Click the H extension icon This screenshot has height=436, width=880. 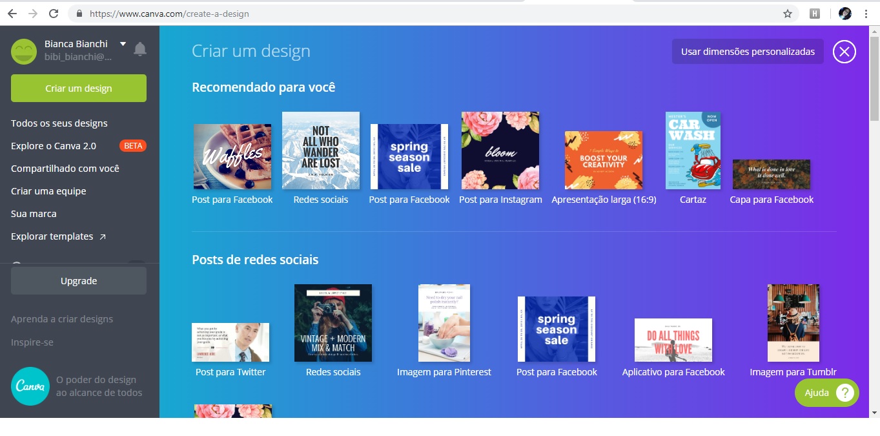[x=815, y=14]
